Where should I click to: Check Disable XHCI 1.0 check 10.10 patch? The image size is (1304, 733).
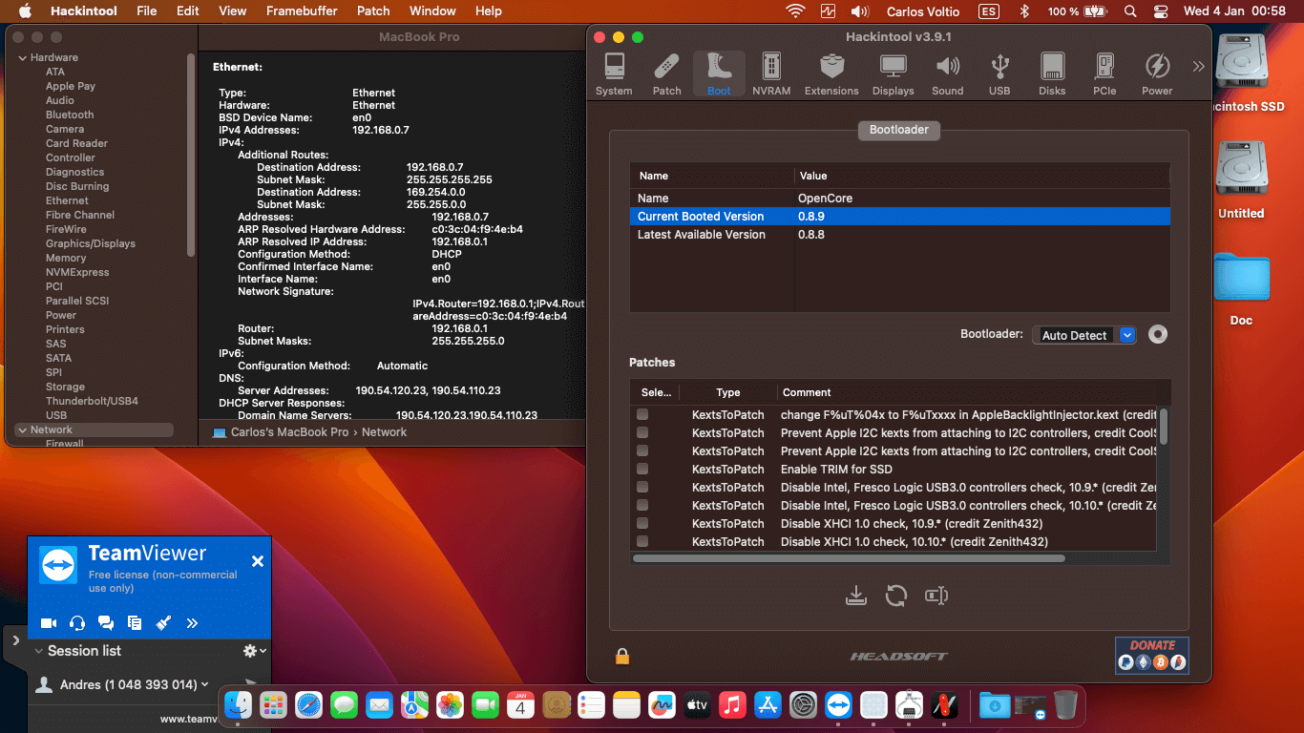[642, 541]
